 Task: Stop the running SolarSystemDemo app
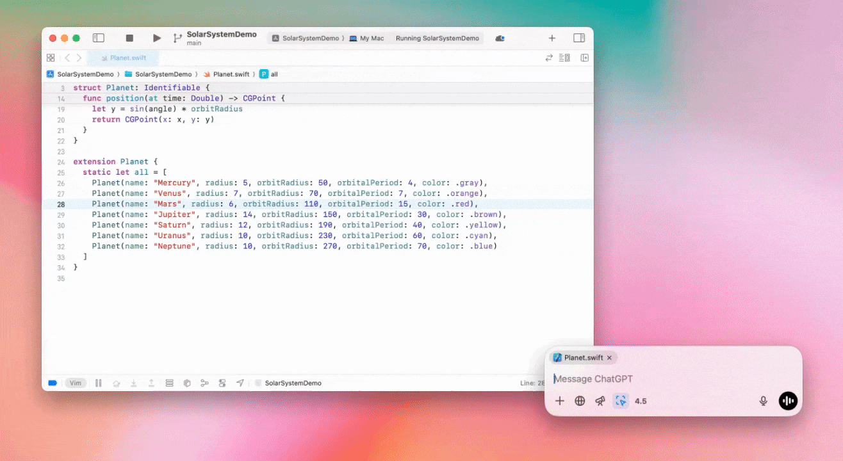coord(129,38)
